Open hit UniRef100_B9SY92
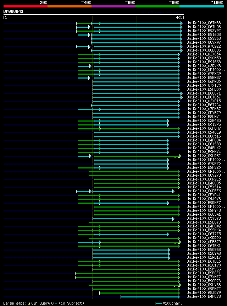The width and height of the screenshot is (227, 306). pos(204,31)
